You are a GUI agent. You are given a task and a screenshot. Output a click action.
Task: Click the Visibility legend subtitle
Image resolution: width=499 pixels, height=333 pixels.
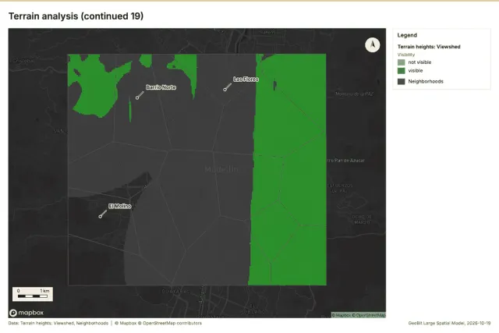pos(406,55)
